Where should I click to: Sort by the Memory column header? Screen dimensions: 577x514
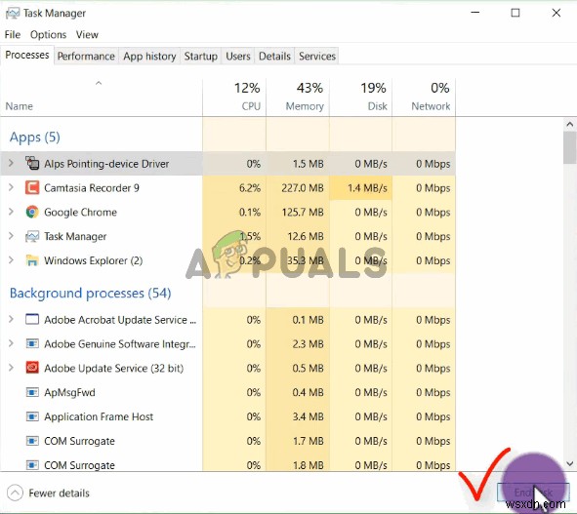(298, 97)
